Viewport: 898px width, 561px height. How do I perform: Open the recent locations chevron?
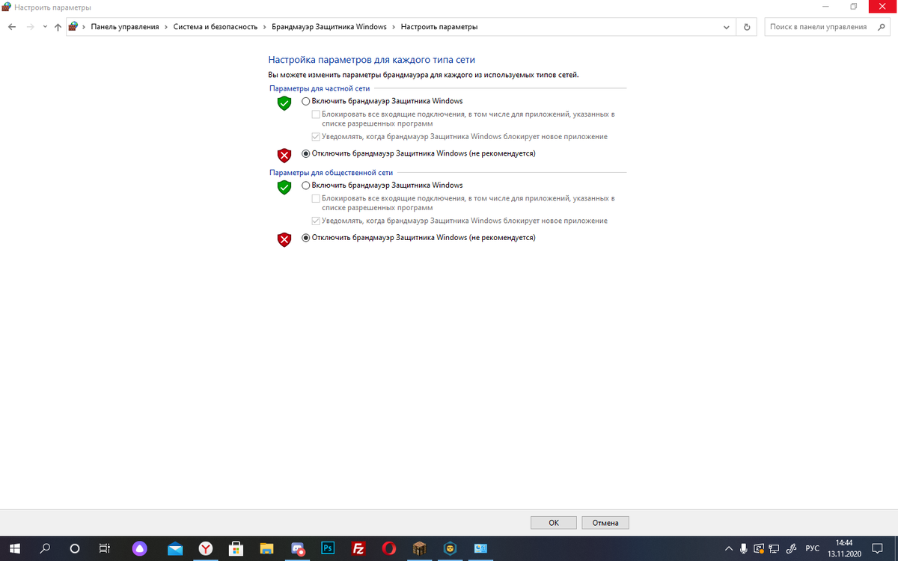tap(45, 27)
